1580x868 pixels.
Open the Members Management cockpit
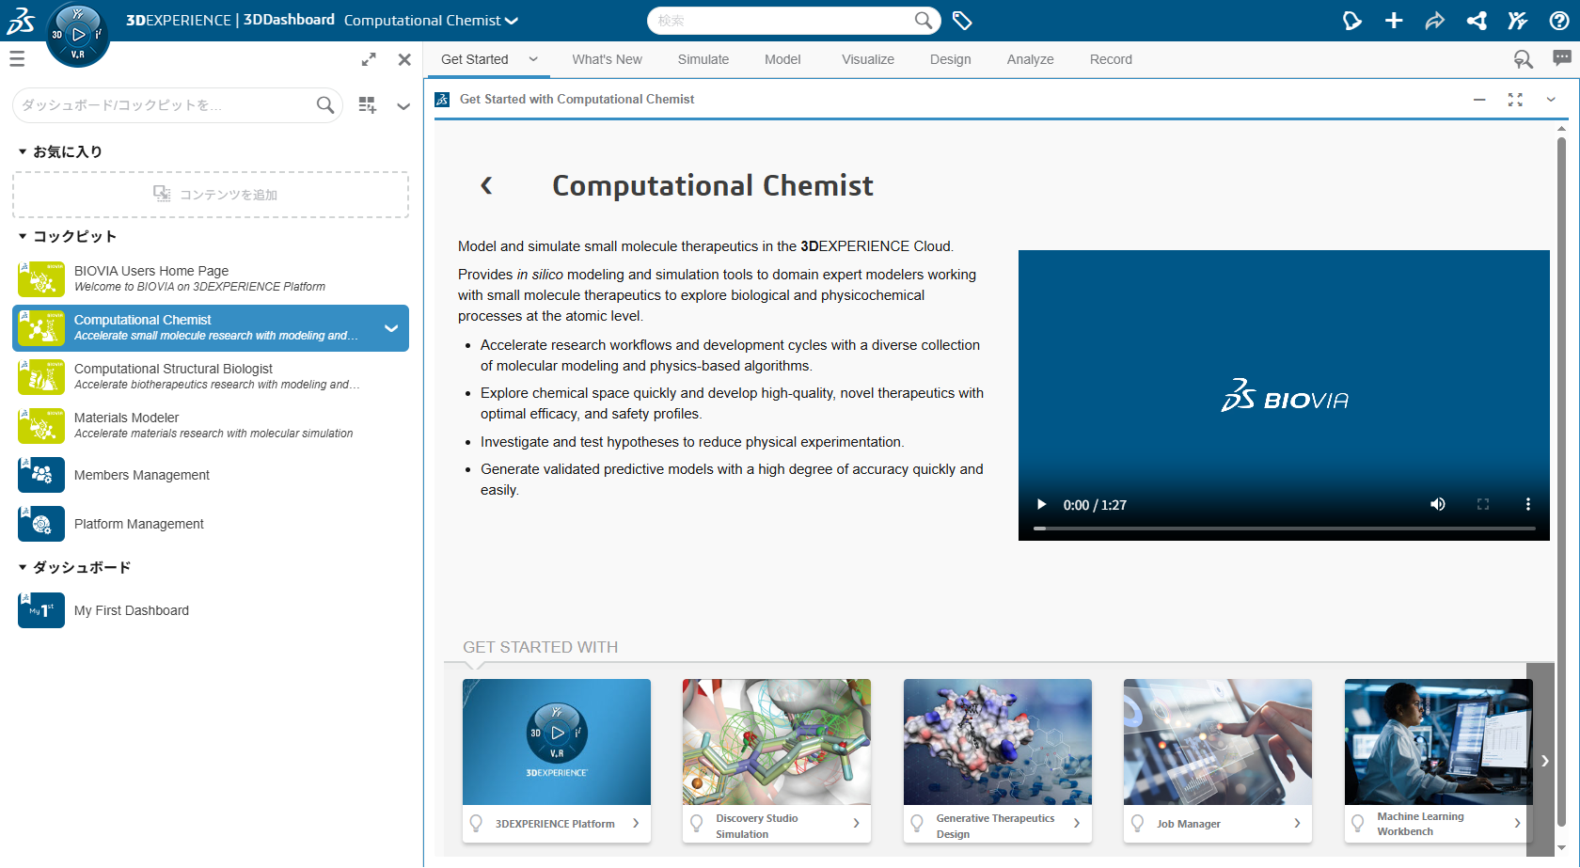141,475
